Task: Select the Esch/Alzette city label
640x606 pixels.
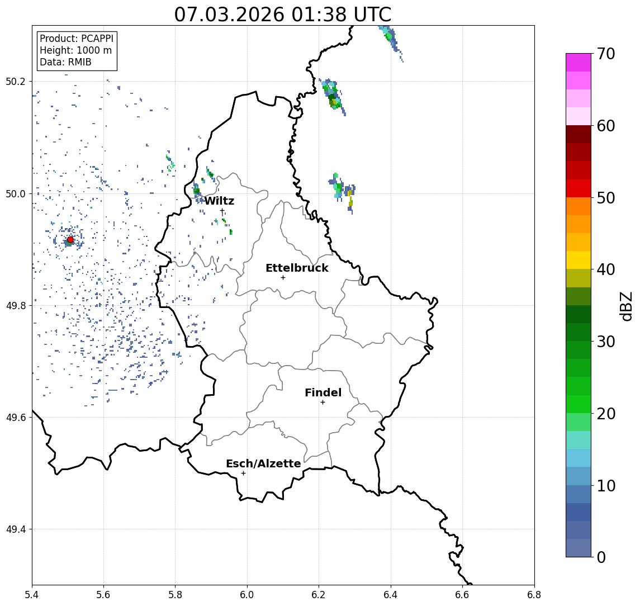Action: (x=263, y=463)
